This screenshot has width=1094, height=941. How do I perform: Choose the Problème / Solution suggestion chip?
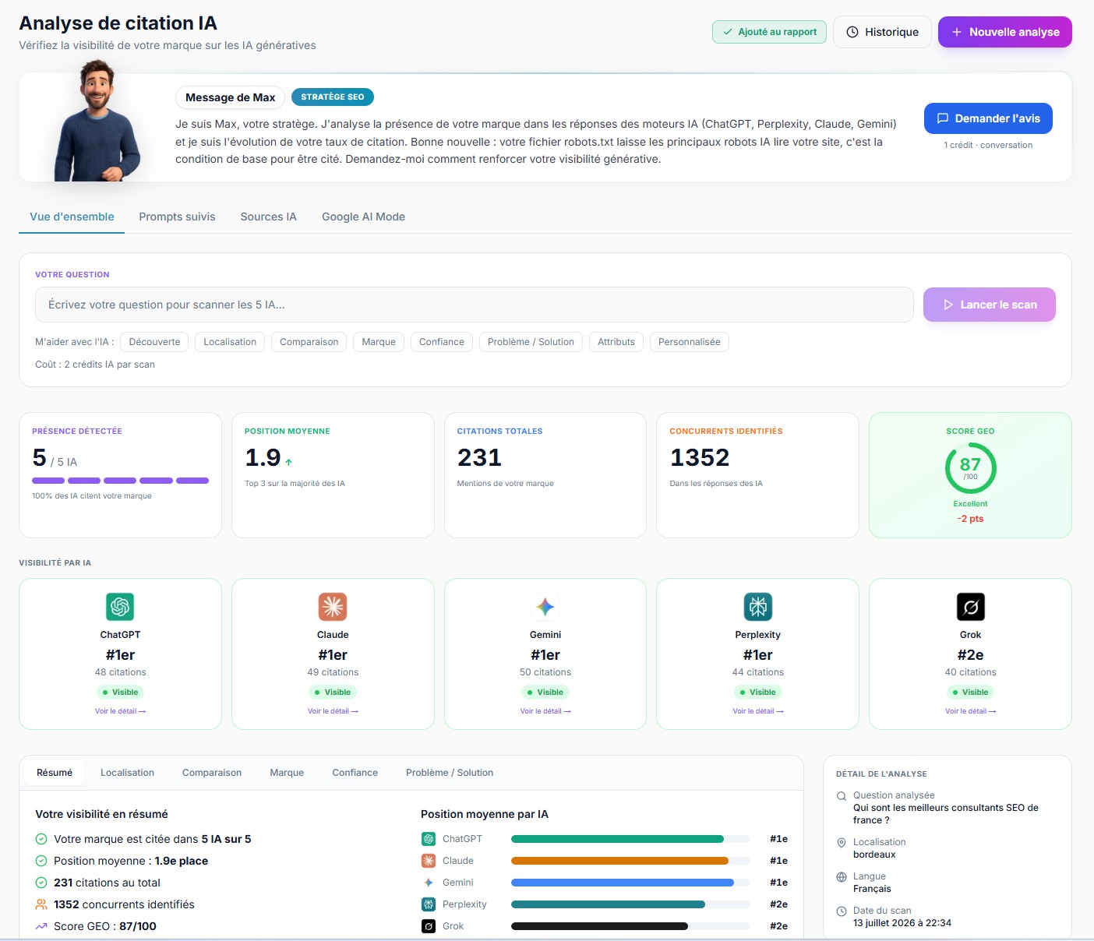click(531, 342)
